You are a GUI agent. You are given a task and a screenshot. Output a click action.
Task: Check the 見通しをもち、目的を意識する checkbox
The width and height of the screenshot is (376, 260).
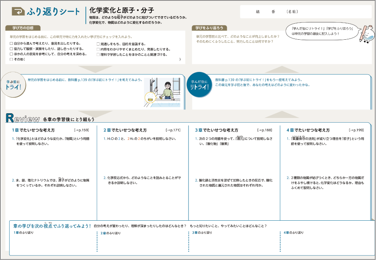[x=98, y=44]
